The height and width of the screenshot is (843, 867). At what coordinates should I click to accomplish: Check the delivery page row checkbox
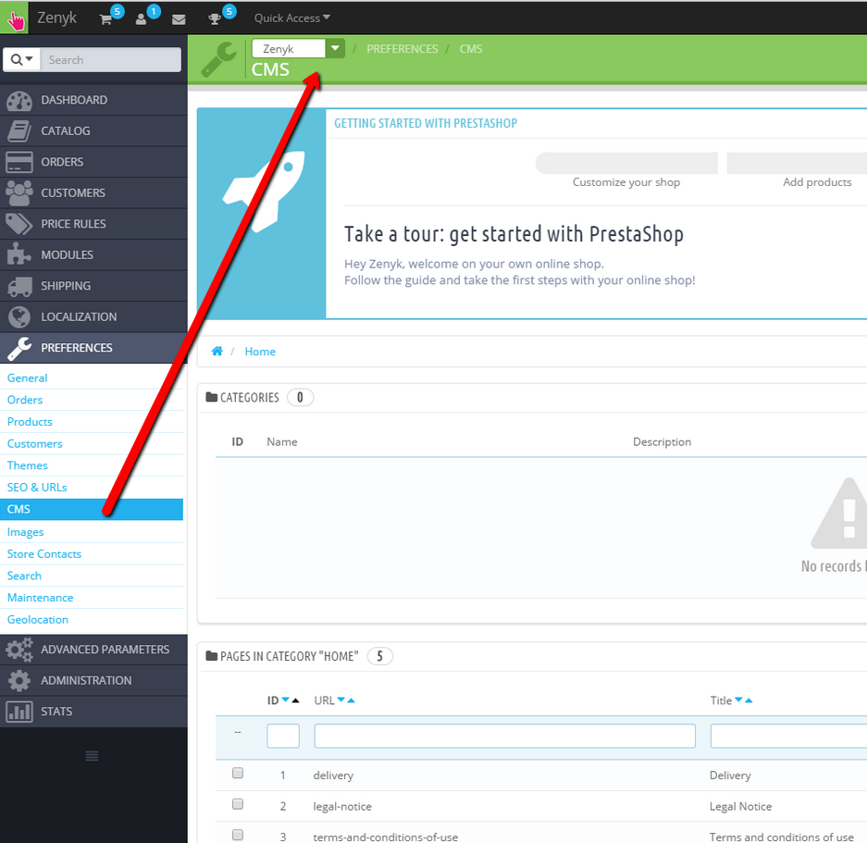238,773
